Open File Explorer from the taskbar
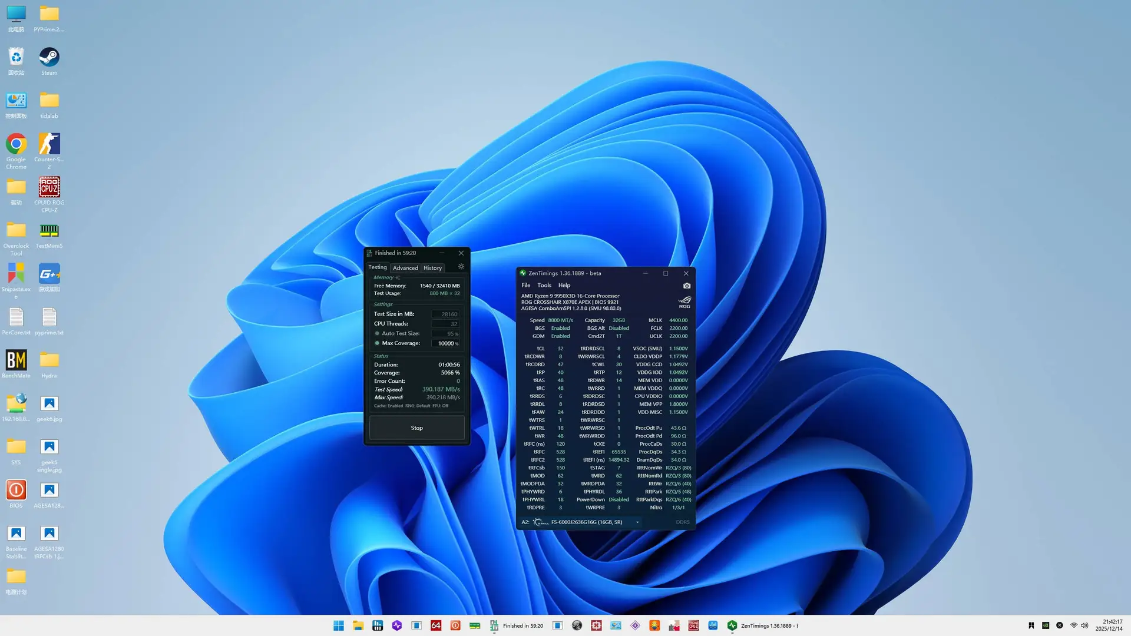1131x636 pixels. 358,625
